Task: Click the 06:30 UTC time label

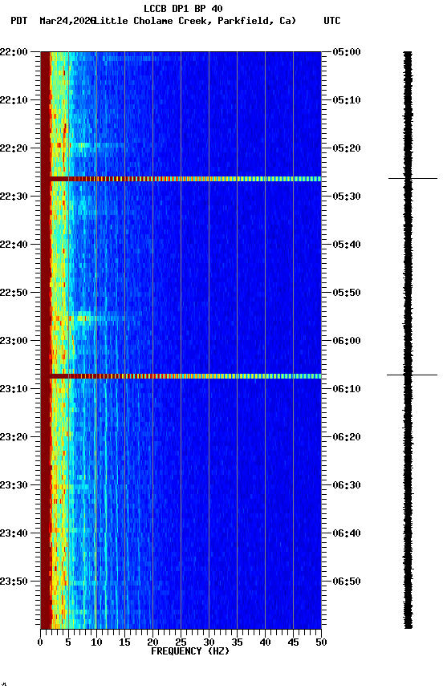Action: (x=347, y=485)
